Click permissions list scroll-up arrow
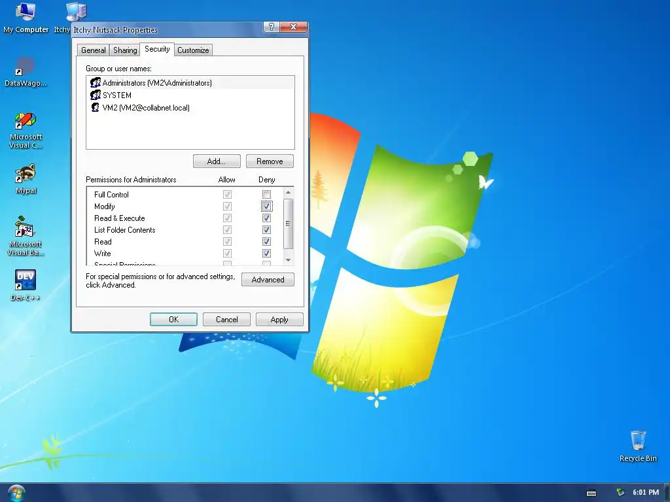The height and width of the screenshot is (502, 670). [289, 193]
